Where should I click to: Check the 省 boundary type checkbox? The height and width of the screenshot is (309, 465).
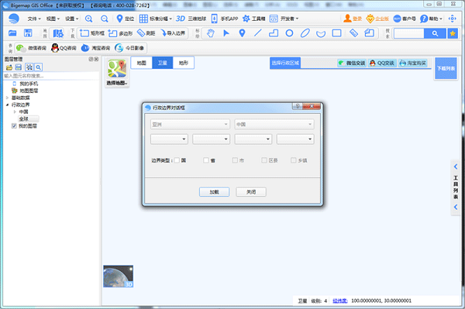(206, 160)
